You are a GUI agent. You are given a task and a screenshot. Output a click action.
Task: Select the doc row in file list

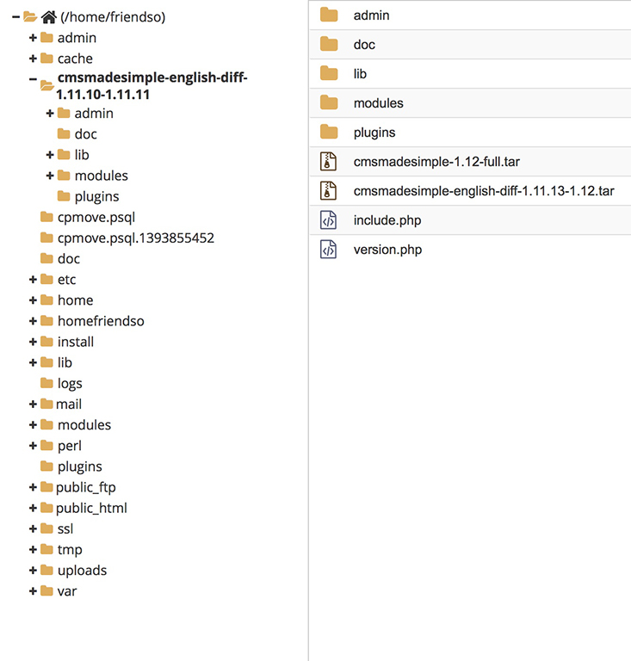(x=364, y=45)
